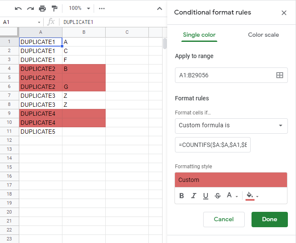296x243 pixels.
Task: Switch to the Color scale tab
Action: (x=263, y=35)
